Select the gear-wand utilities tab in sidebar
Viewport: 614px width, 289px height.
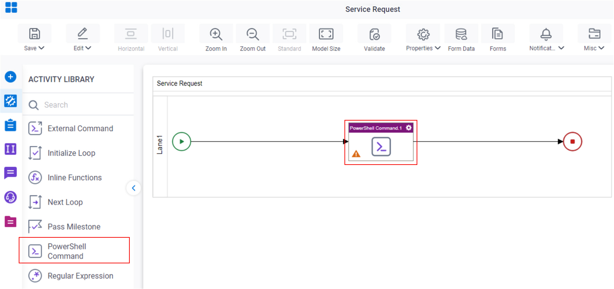click(x=10, y=101)
